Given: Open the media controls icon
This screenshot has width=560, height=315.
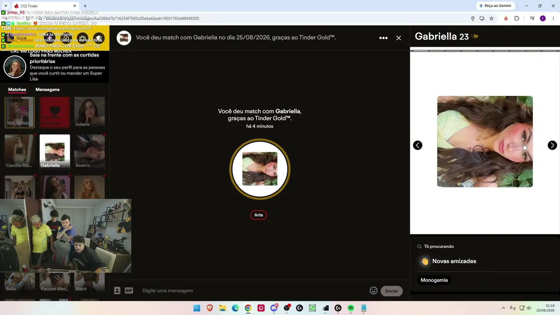Looking at the screenshot, I should point(532,18).
